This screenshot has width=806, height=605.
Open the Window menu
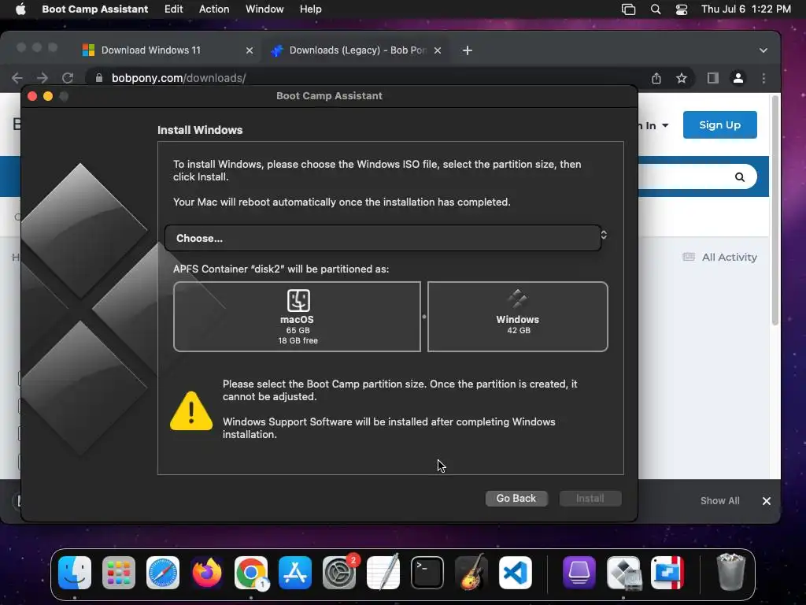click(264, 9)
